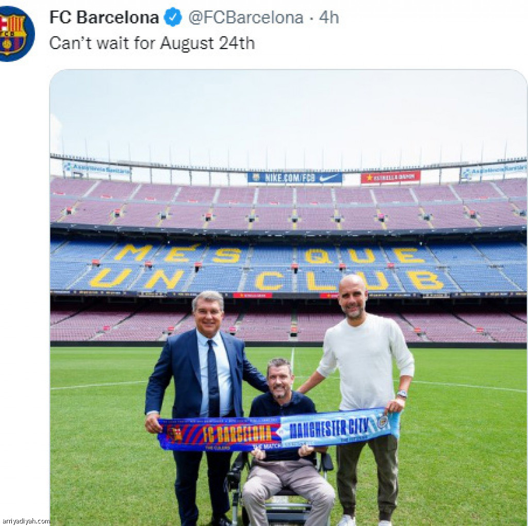Screen dimensions: 528x526
Task: Visit the @FCBarcelona handle link
Action: (245, 17)
